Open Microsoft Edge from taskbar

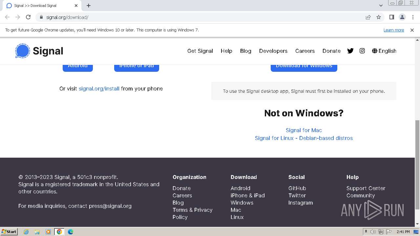pos(70,232)
